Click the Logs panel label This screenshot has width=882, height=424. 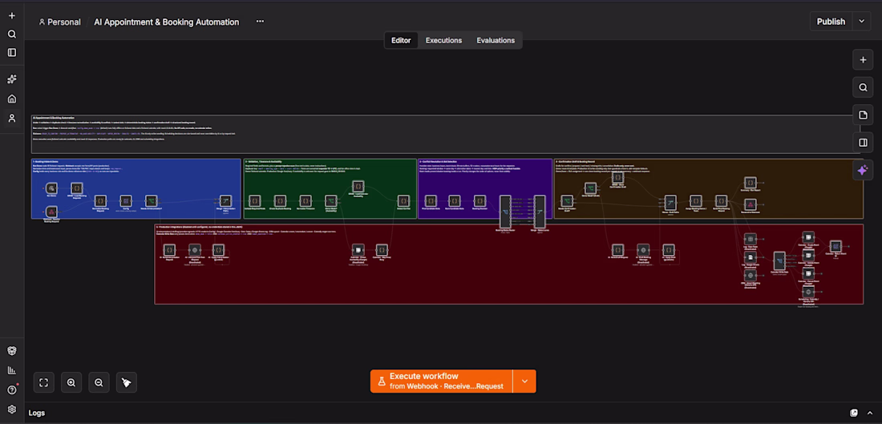[x=37, y=413]
